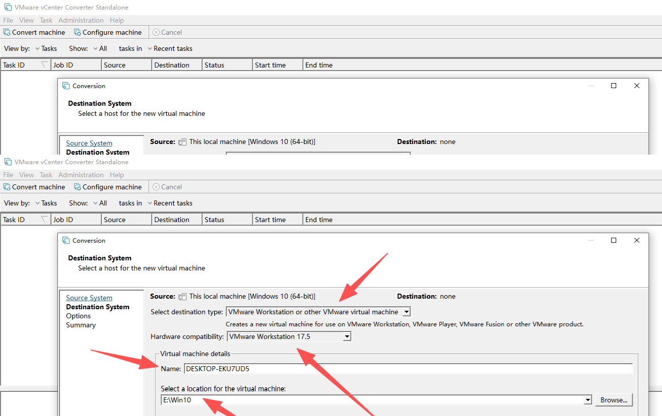Click the Task ID sort triangle in lower table
The height and width of the screenshot is (416, 662).
(x=44, y=219)
